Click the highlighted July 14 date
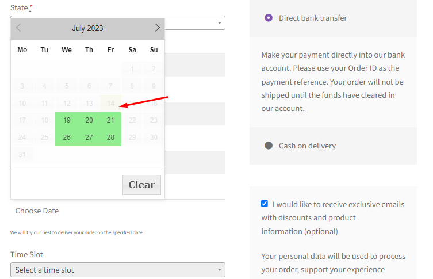433x279 pixels. (x=110, y=104)
